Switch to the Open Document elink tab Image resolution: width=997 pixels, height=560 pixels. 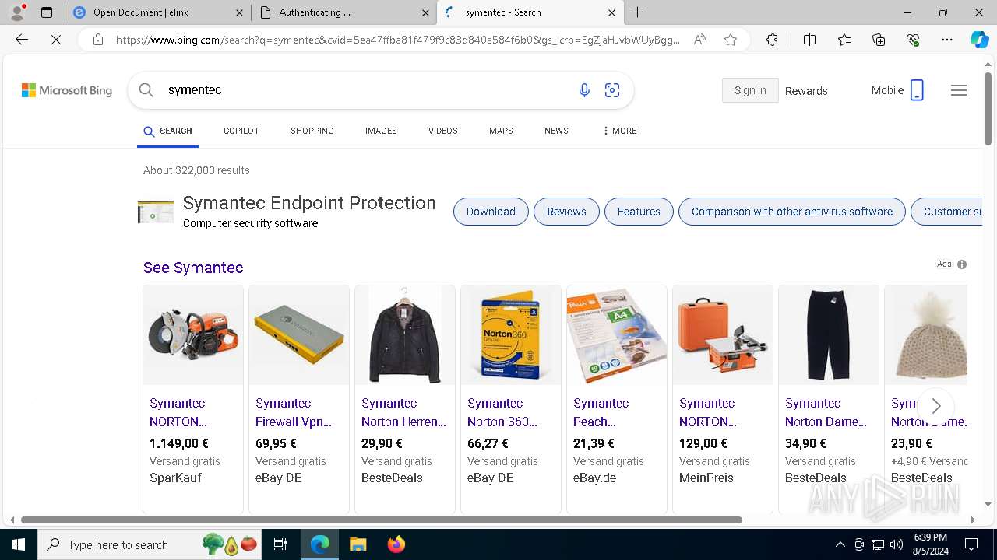[x=159, y=12]
